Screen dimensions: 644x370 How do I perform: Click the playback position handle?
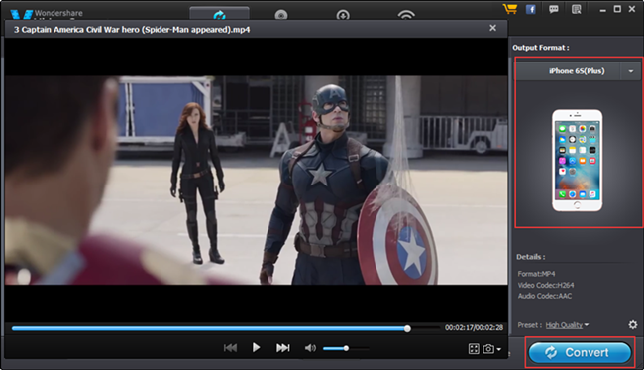click(407, 328)
